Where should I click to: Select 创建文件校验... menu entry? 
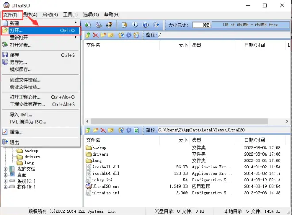click(x=41, y=80)
